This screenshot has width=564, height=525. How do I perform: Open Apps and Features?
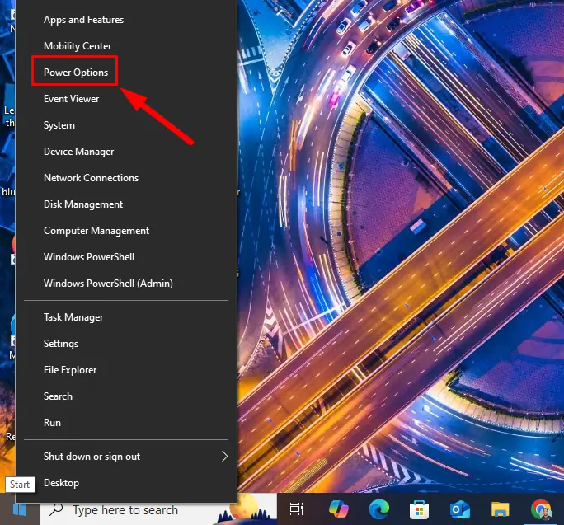tap(126, 20)
